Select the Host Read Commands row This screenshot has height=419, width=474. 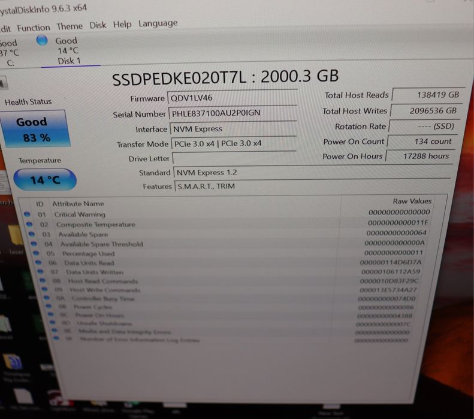click(230, 281)
